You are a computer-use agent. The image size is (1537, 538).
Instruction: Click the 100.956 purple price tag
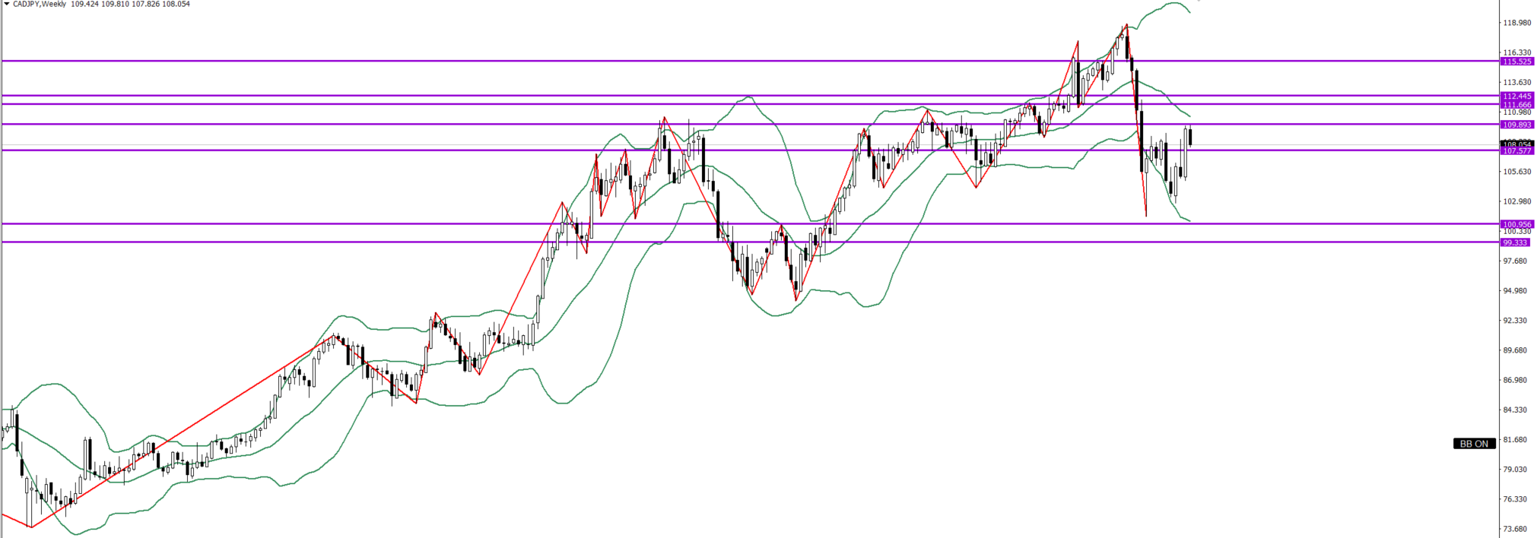click(x=1516, y=225)
